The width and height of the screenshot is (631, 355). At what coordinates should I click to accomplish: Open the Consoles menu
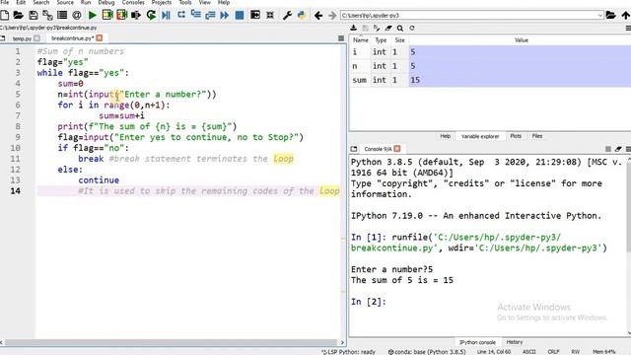(x=133, y=2)
